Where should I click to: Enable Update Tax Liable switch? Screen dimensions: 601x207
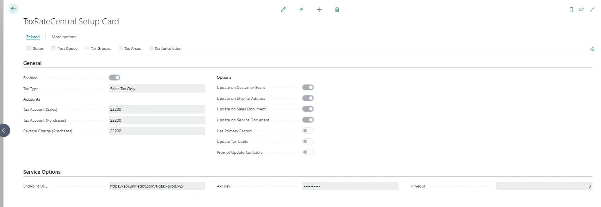(x=308, y=141)
